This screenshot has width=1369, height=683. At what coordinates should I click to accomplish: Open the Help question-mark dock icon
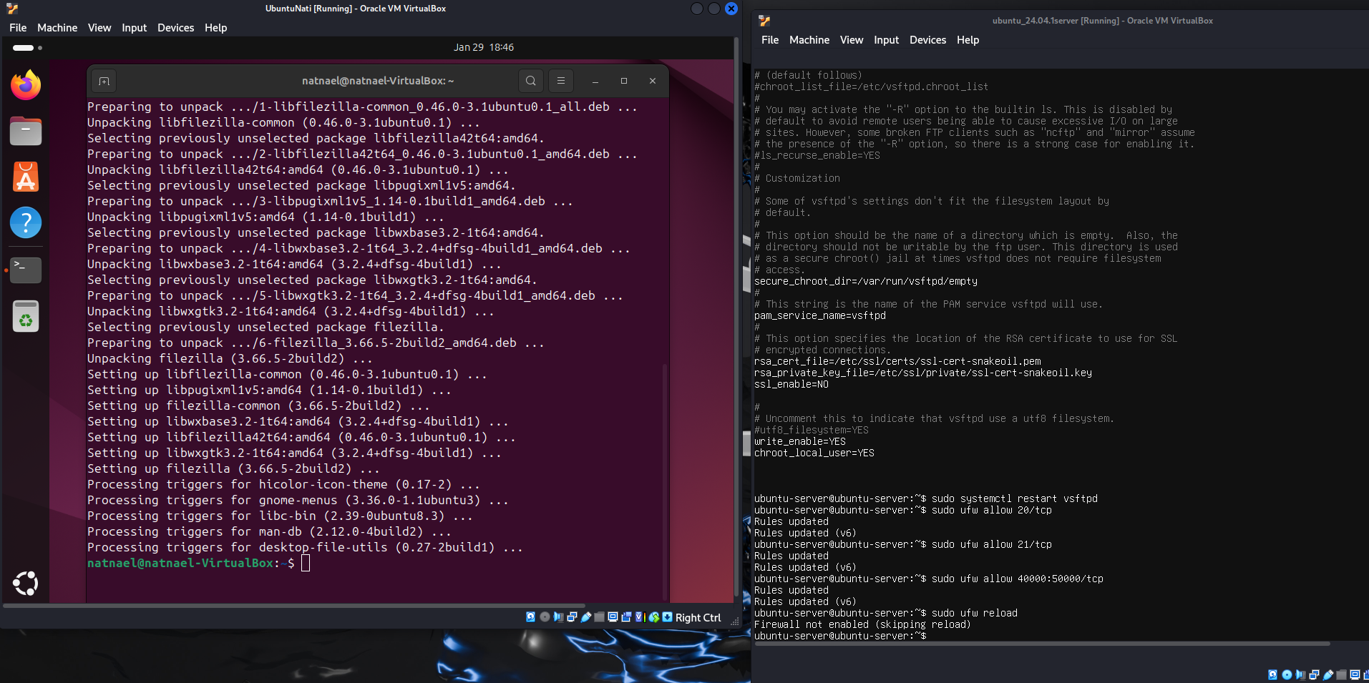pos(26,222)
